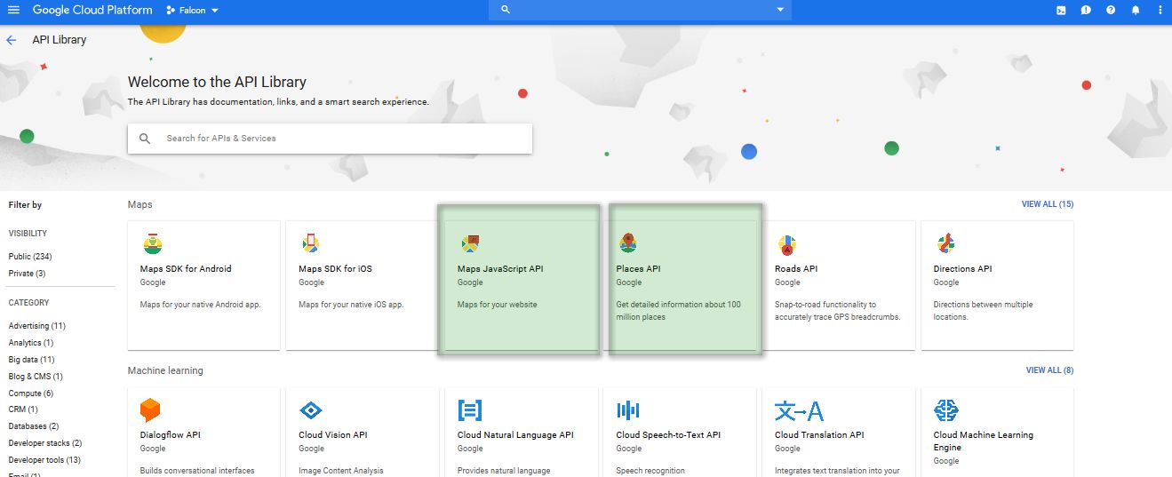Activate Cloud Shell icon
The height and width of the screenshot is (477, 1172).
1061,10
